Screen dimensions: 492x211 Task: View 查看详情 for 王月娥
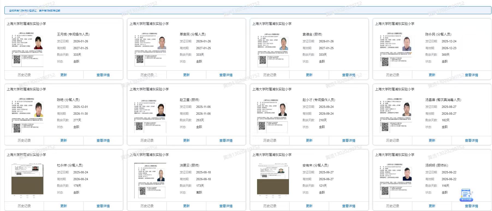103,75
